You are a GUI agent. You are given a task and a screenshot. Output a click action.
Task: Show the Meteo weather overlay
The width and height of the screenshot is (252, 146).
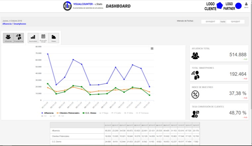point(54,37)
